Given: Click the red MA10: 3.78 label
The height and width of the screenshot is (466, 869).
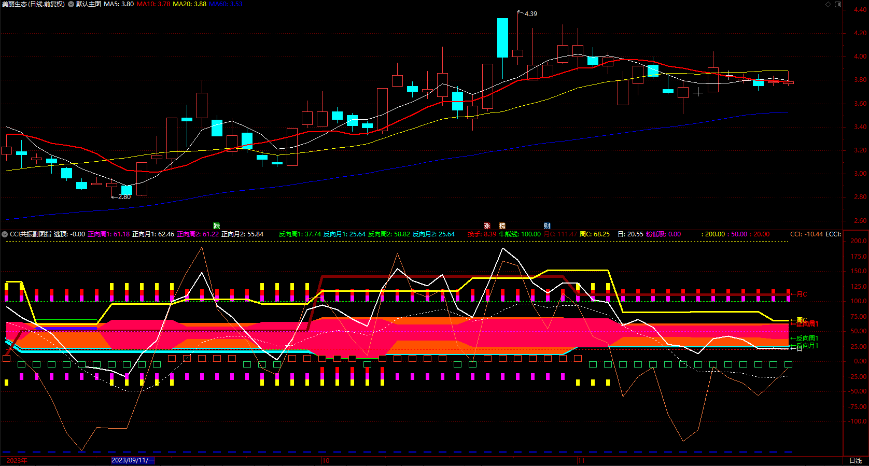Looking at the screenshot, I should 153,4.
